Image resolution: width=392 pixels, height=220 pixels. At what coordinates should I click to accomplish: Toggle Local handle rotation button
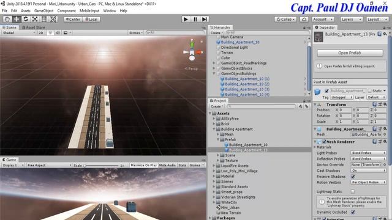(x=91, y=19)
